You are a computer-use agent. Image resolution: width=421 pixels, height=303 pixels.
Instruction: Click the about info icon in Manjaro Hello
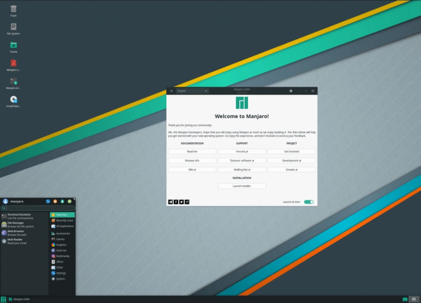coord(291,91)
